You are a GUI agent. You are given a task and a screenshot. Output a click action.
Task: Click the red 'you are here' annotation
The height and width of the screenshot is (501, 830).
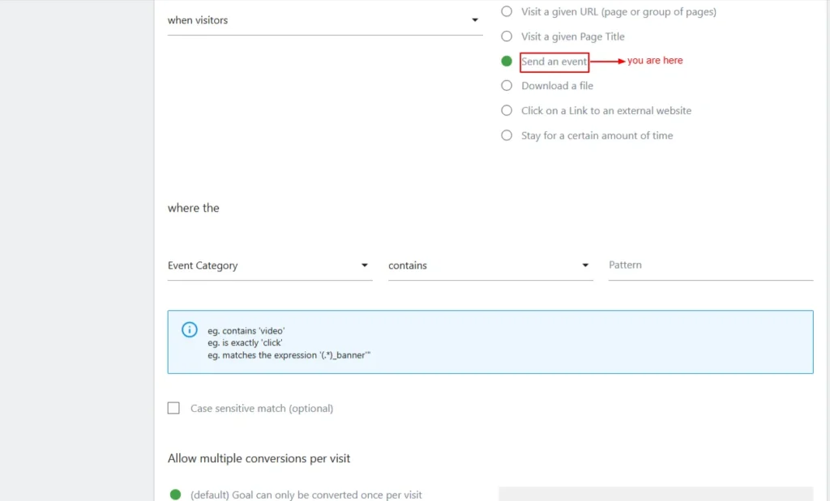655,61
